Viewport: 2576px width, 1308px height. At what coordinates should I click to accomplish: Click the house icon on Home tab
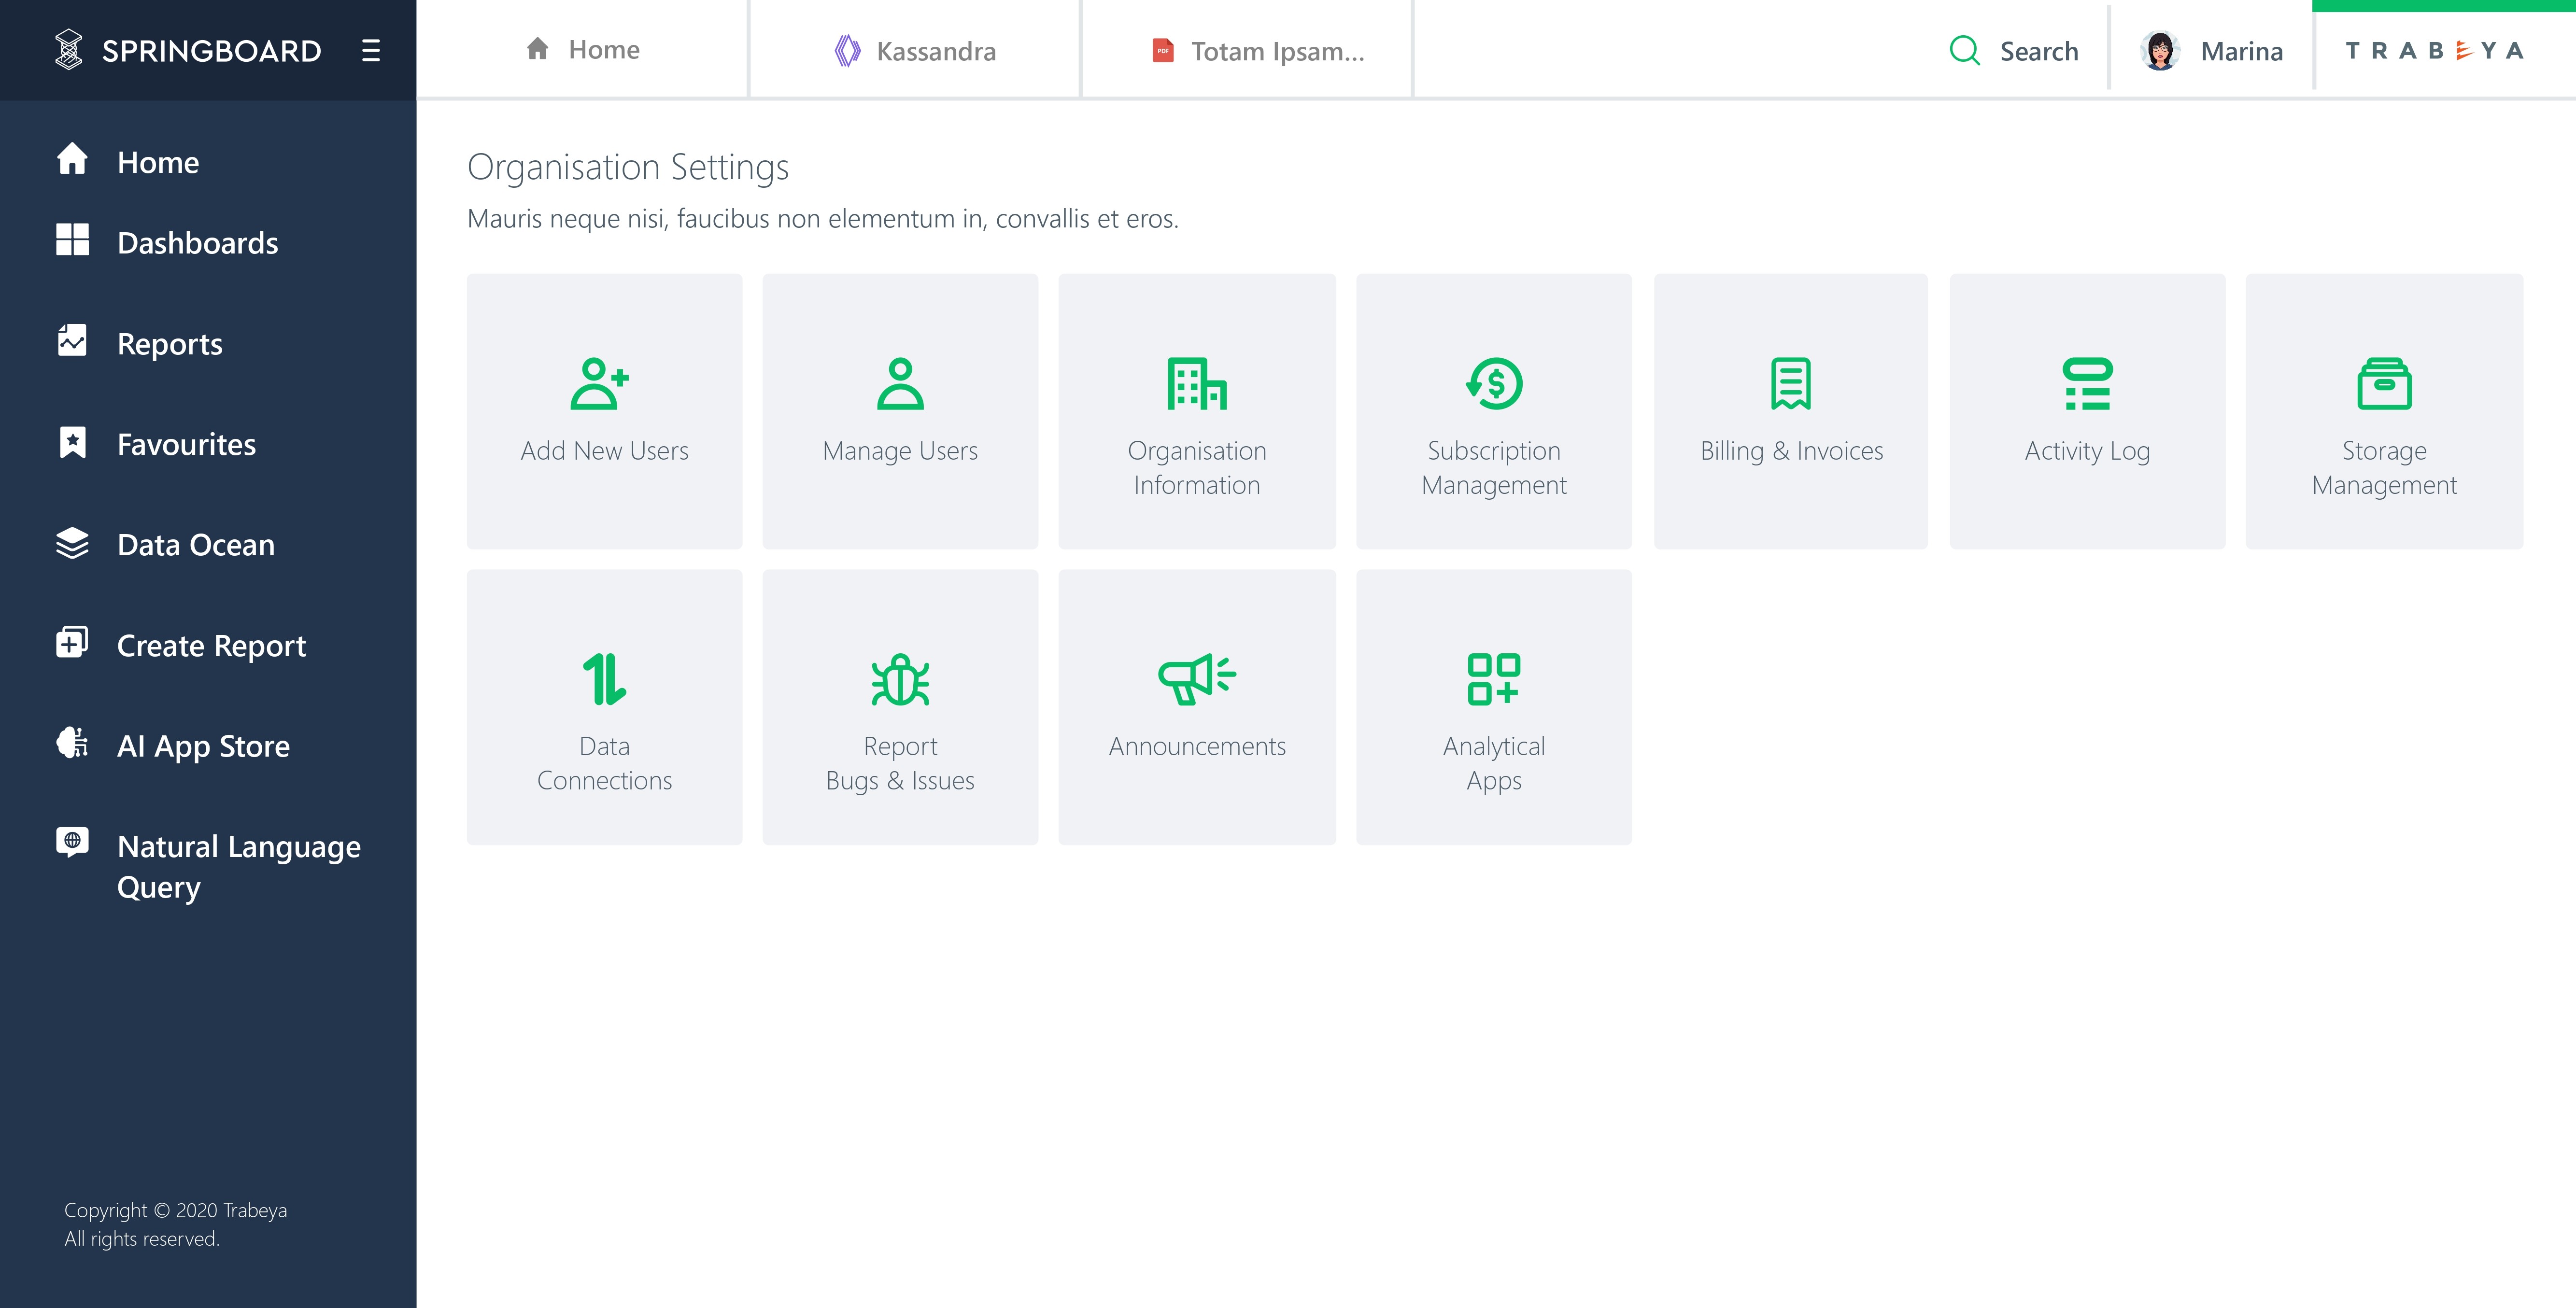click(538, 48)
